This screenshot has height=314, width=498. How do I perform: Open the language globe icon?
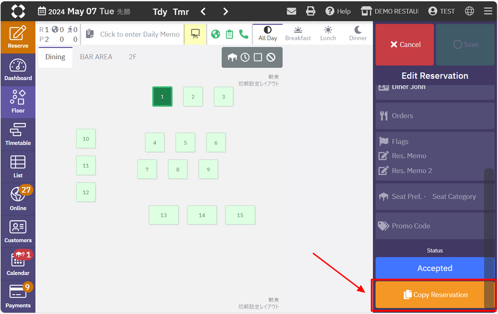click(469, 11)
